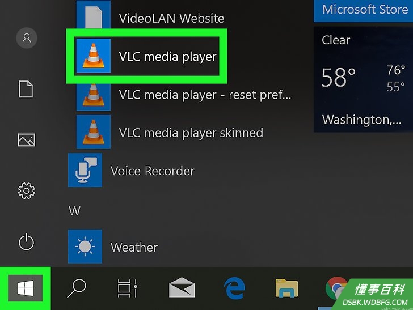
Task: Click 'Clear' condition text on weather tile
Action: [336, 40]
